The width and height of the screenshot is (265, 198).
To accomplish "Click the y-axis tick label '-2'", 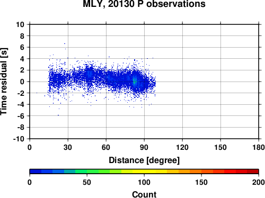I will pos(21,93).
